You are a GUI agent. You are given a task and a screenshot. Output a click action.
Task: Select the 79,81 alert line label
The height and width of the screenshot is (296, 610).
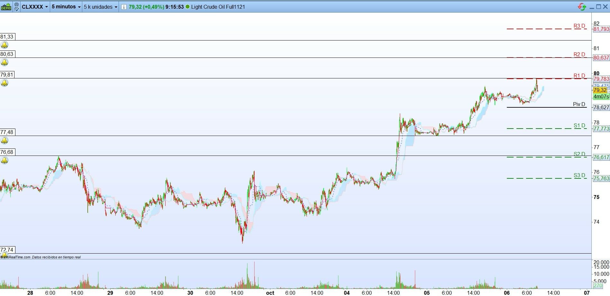click(x=7, y=75)
